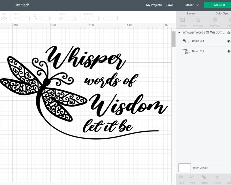The image size is (231, 185).
Task: Click the Make It button
Action: (x=218, y=5)
